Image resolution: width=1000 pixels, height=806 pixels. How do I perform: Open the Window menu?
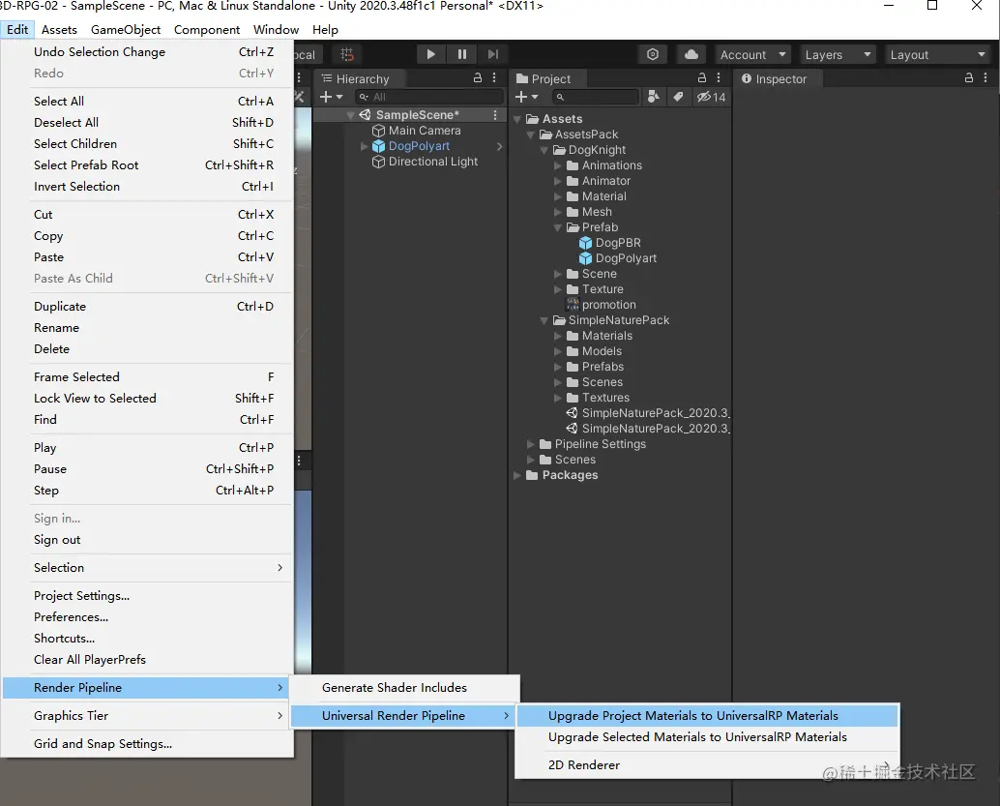276,29
